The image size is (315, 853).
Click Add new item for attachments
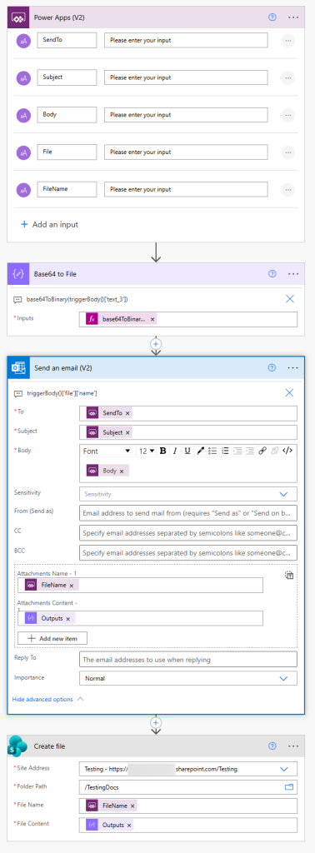pos(52,638)
